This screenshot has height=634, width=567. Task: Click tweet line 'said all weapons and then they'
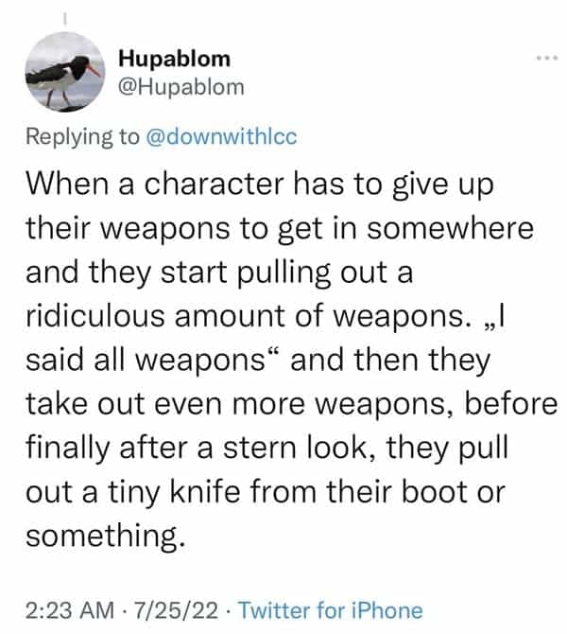point(258,361)
